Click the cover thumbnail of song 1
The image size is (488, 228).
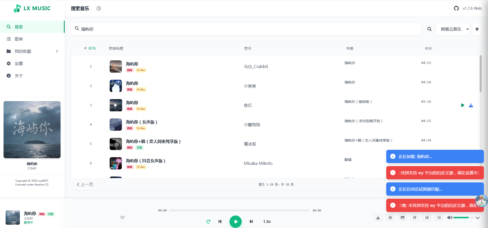116,66
